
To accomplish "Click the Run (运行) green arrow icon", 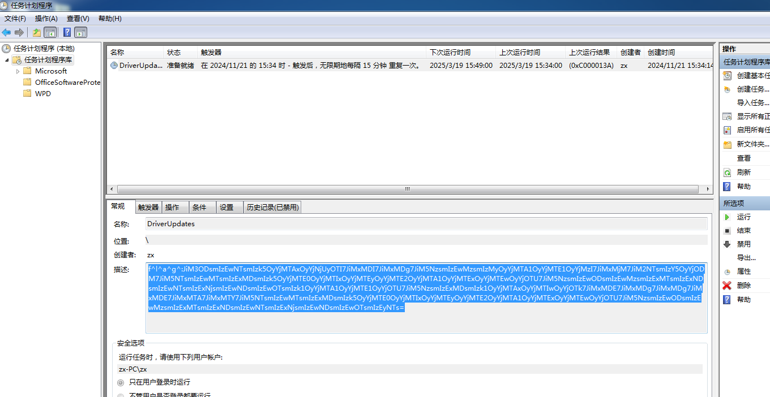I will click(727, 217).
